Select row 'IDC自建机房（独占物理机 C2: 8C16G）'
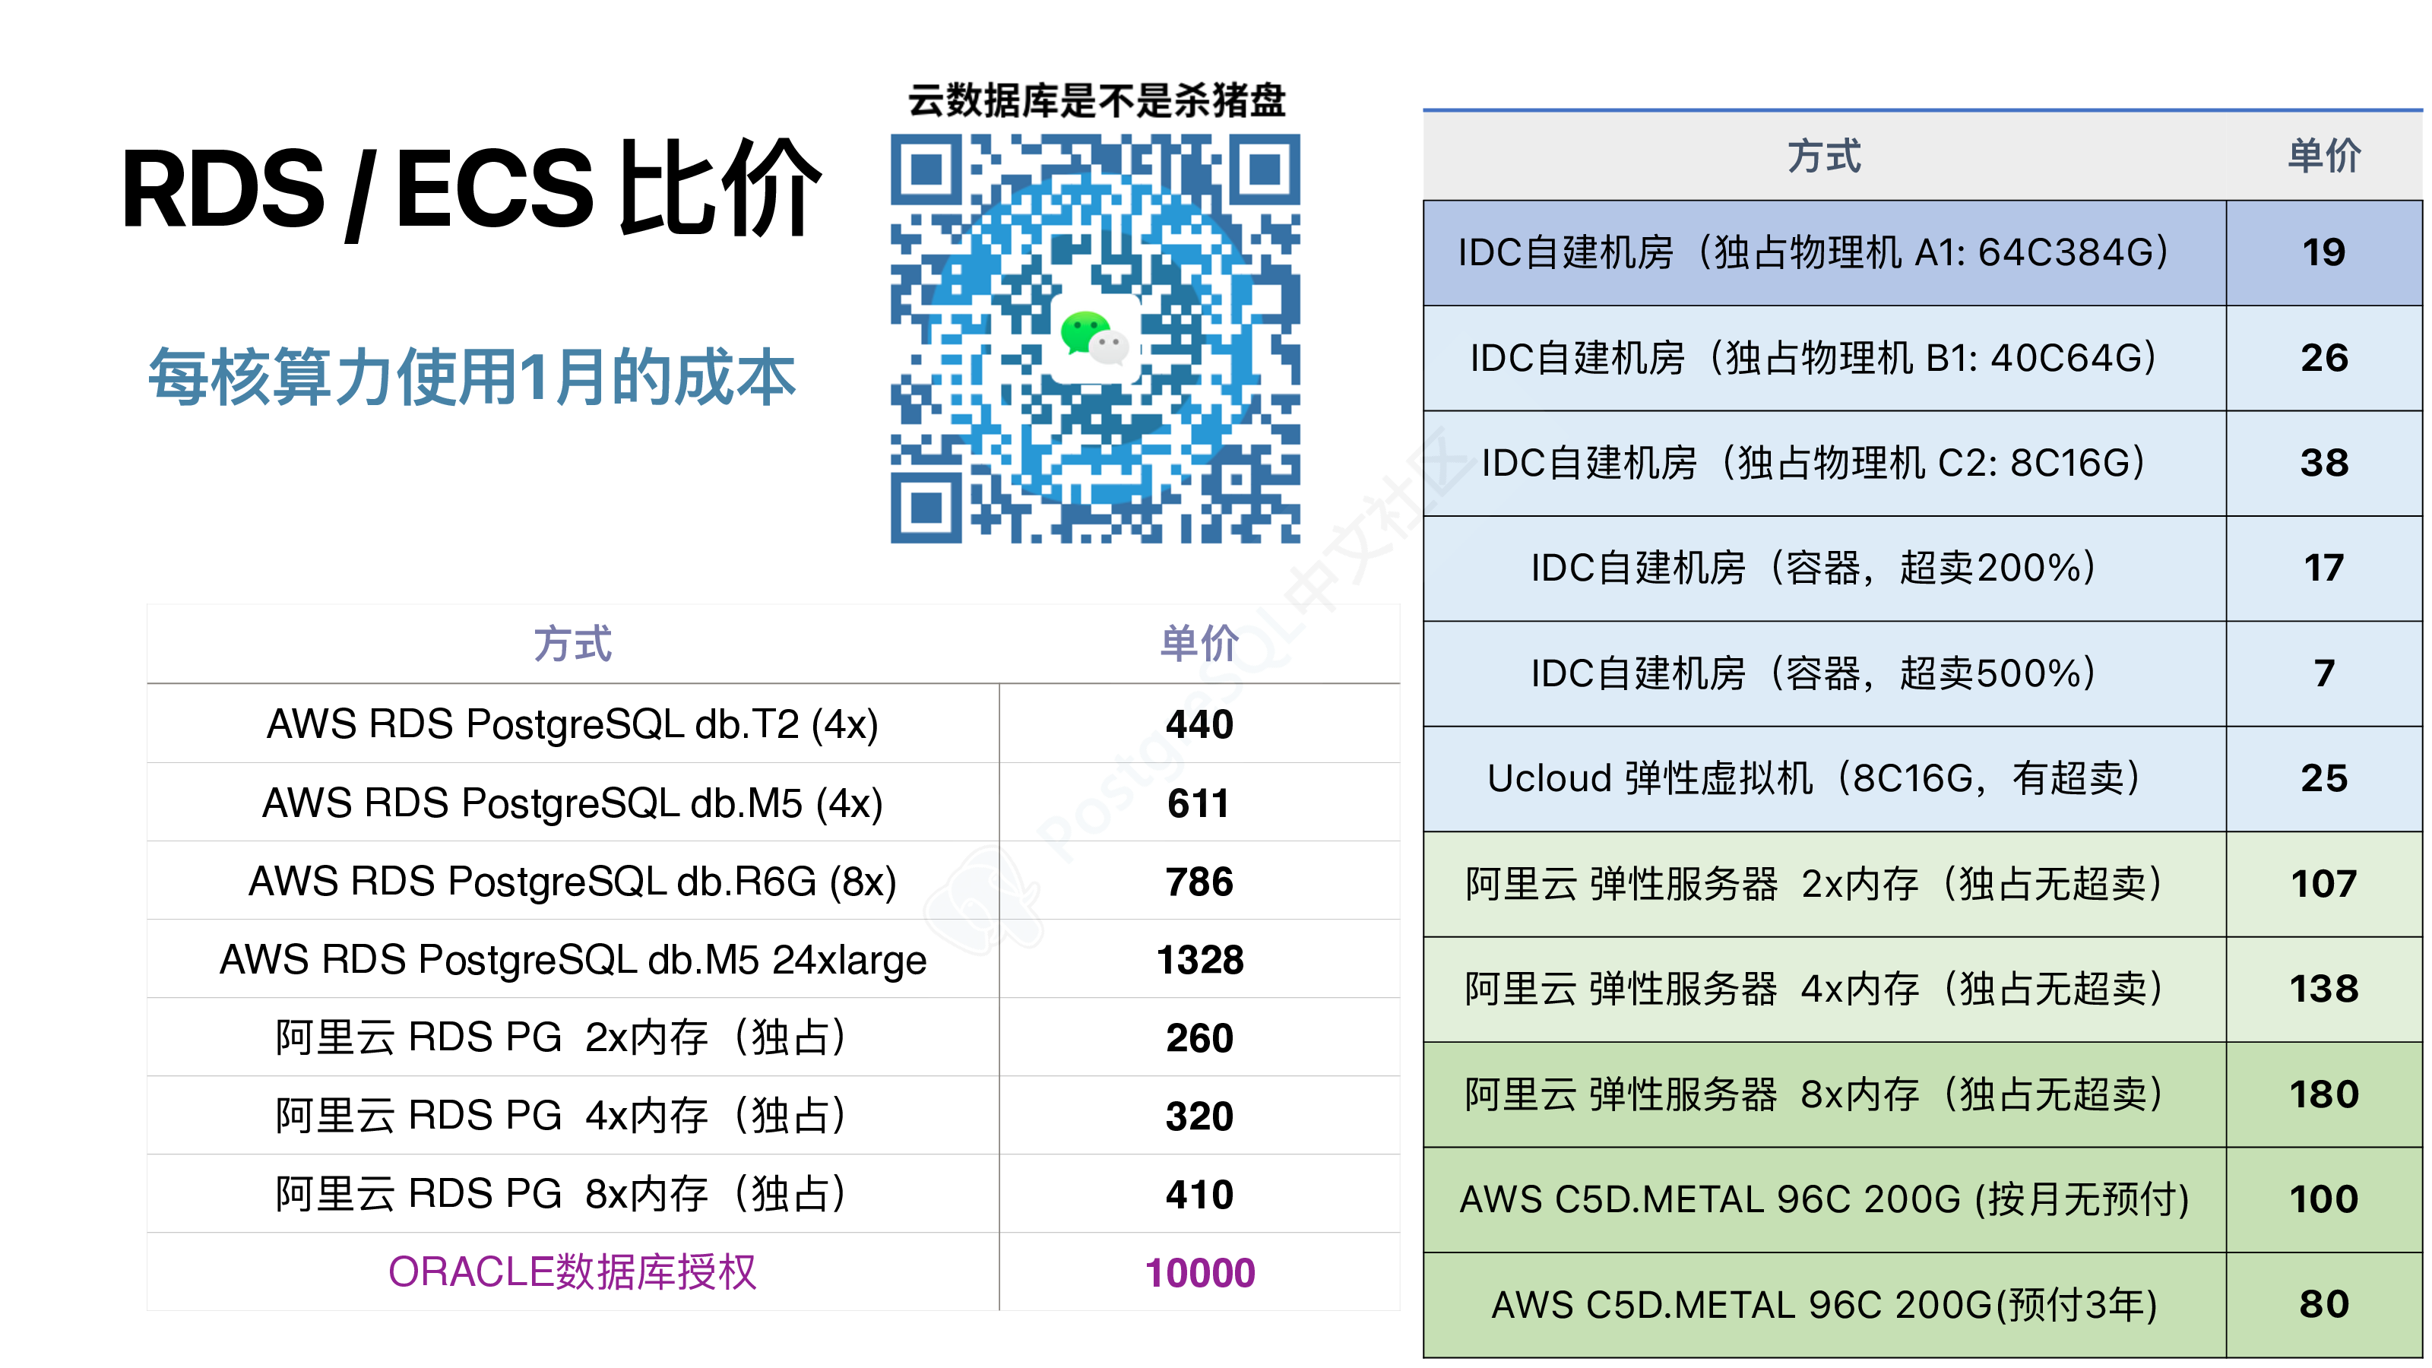 coord(1923,463)
